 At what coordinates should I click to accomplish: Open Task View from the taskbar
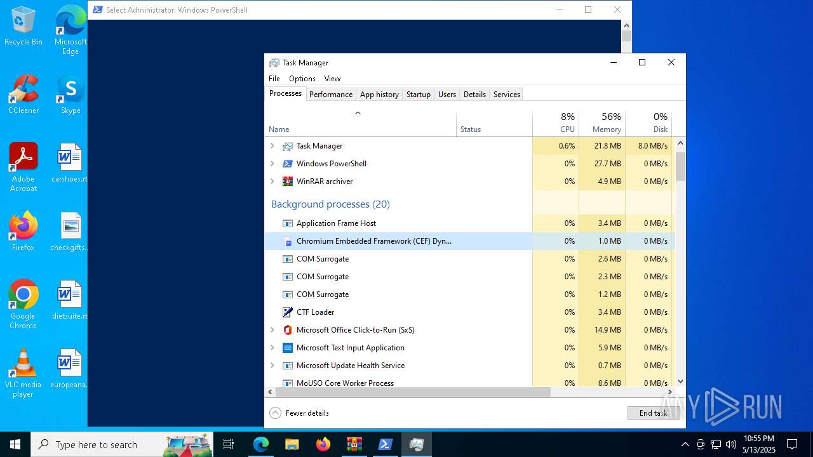(229, 444)
